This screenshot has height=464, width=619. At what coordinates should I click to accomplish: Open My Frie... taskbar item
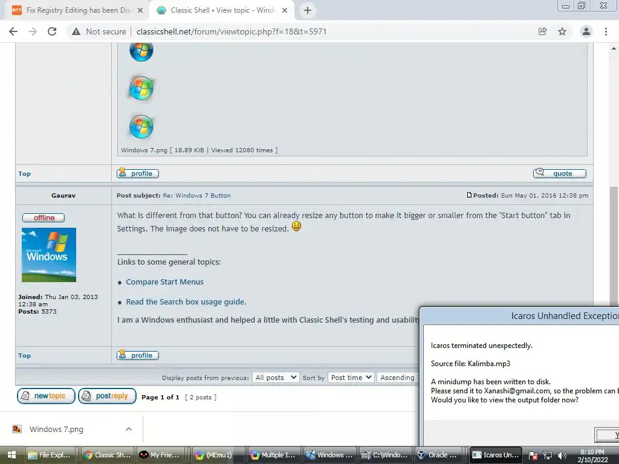(x=162, y=456)
